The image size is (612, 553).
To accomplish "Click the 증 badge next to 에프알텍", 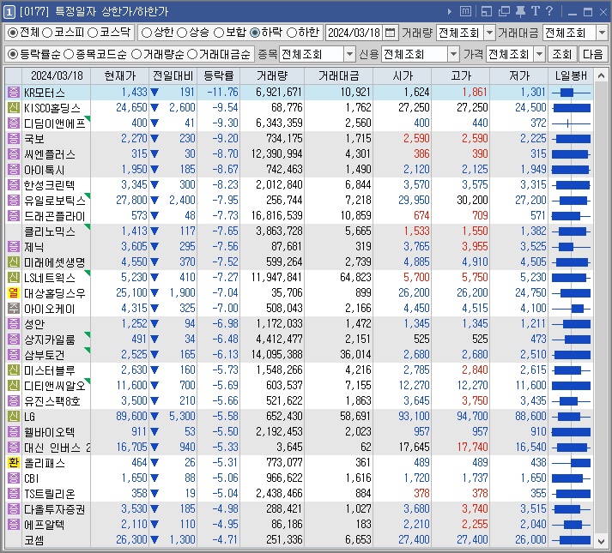I will pos(14,525).
